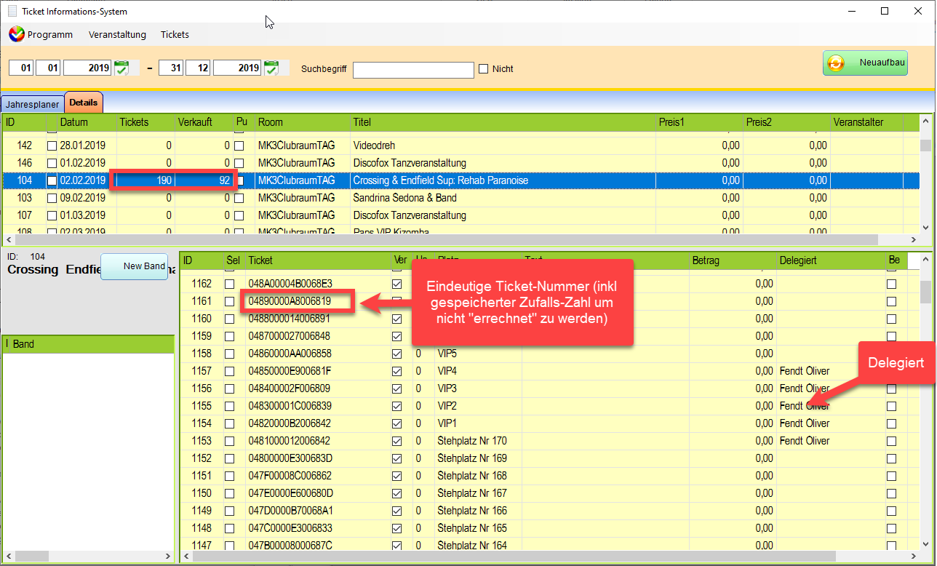
Task: Click the Band list header
Action: [88, 344]
